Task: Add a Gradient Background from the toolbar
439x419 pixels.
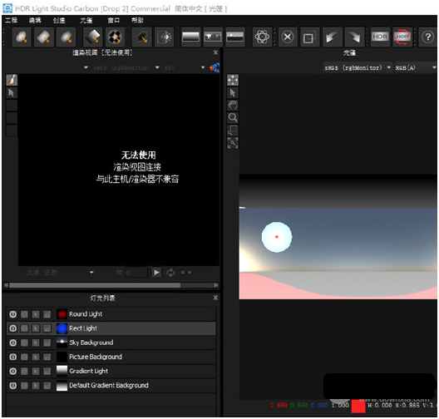Action: 191,37
